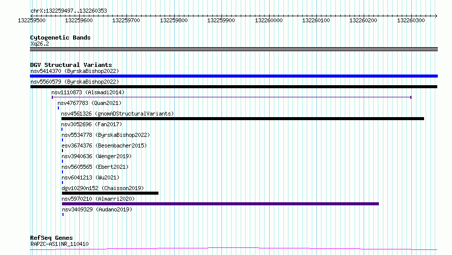Select the black nsv4561326 gnomAD variant bar
452x255 pixels.
coord(243,119)
